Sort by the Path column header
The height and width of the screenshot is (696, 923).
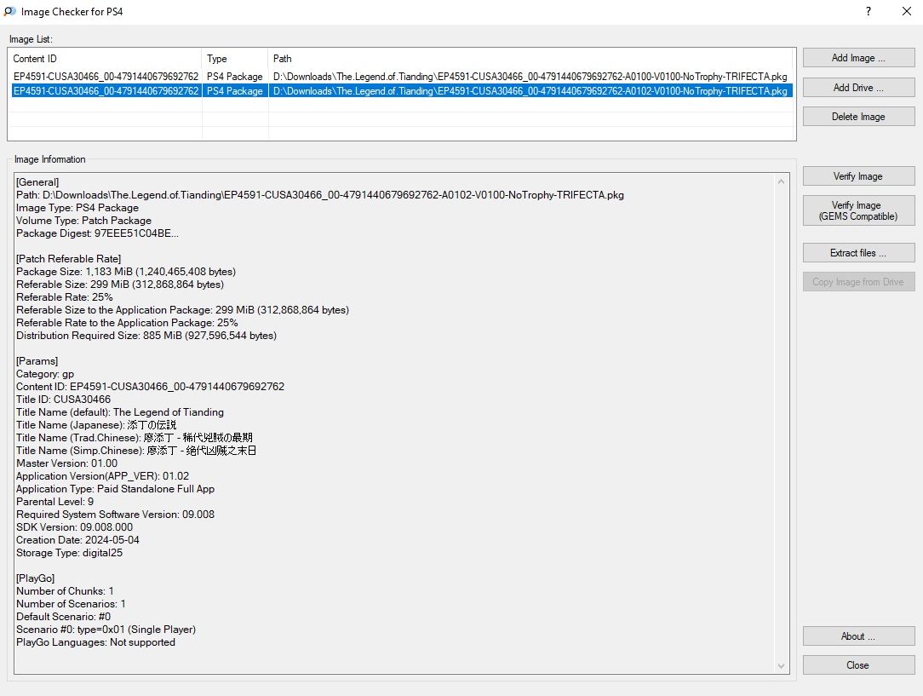tap(530, 58)
